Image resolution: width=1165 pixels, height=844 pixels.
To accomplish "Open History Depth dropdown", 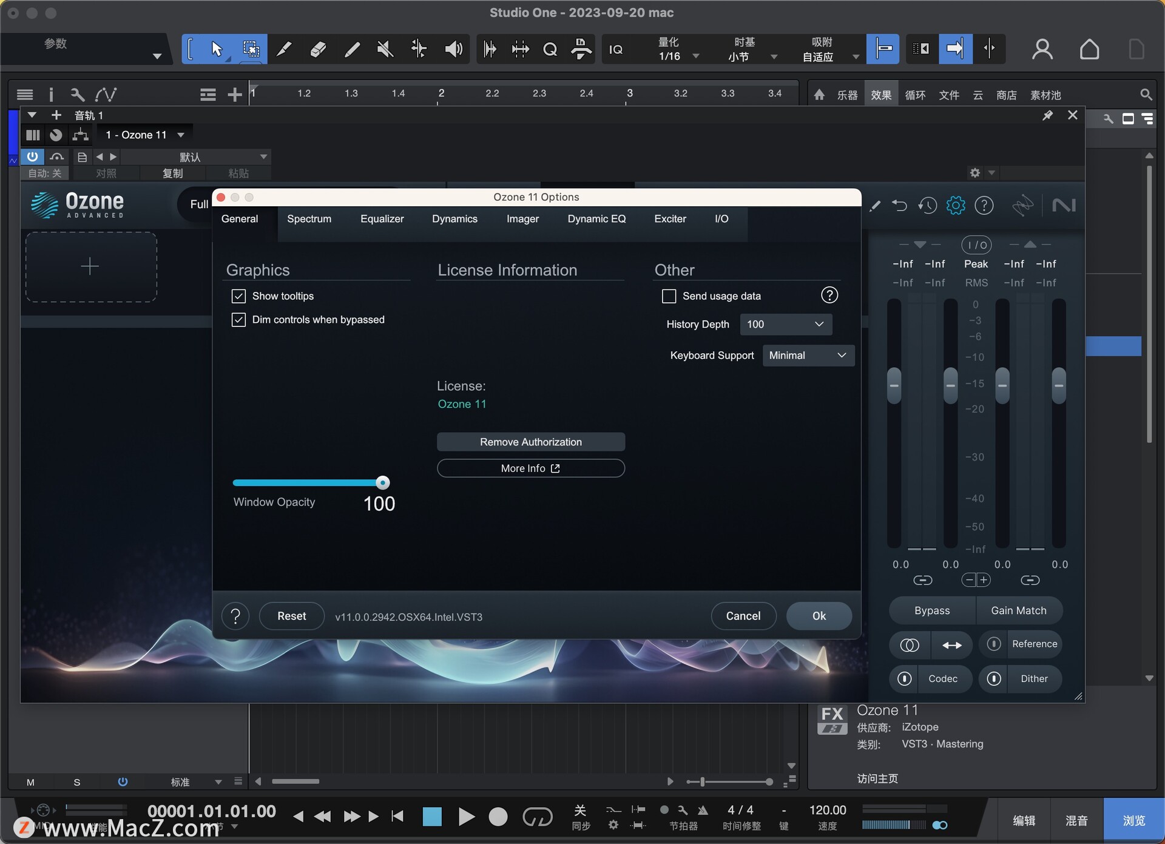I will point(786,325).
